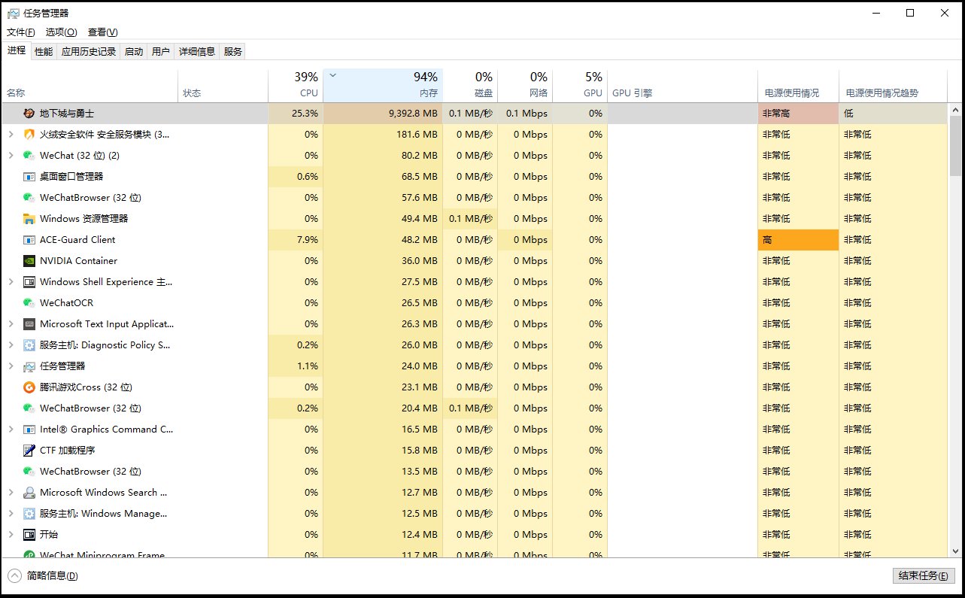Click the WeChatBrowser 20.4 MB row icon
This screenshot has height=598, width=965.
[29, 408]
